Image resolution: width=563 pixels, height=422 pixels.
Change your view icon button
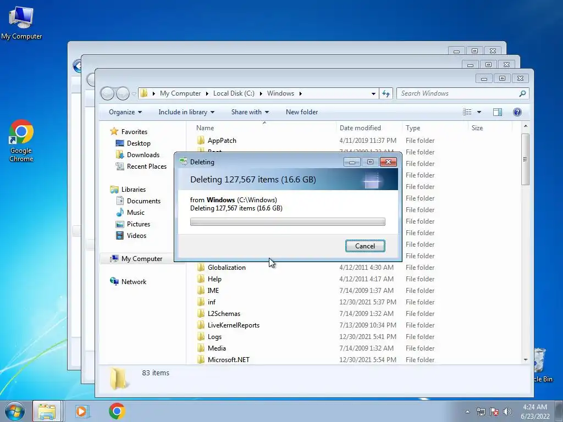(467, 112)
